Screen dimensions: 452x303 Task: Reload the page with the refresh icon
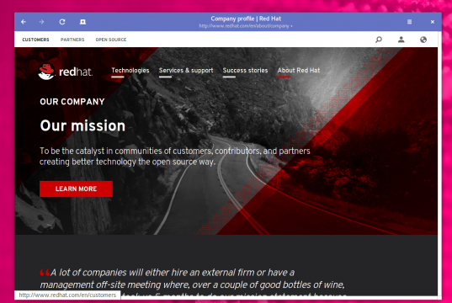tap(62, 22)
